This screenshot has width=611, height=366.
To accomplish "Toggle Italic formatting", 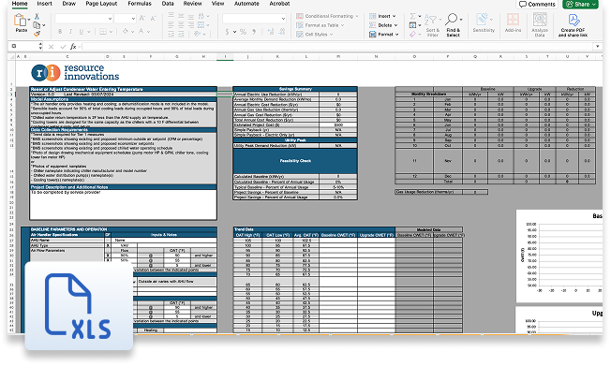I will [x=70, y=32].
